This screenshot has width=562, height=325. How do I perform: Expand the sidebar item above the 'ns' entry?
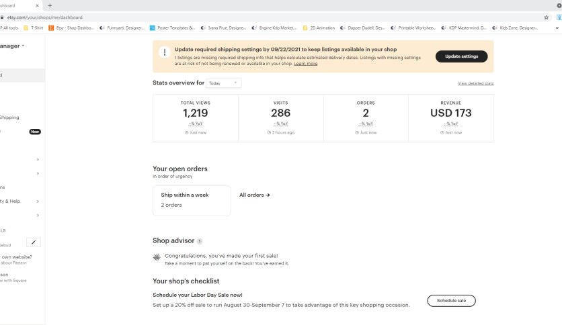pos(38,174)
